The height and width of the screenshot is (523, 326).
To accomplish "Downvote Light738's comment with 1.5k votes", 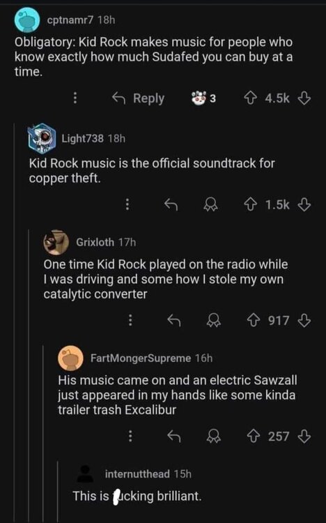I will pyautogui.click(x=304, y=204).
